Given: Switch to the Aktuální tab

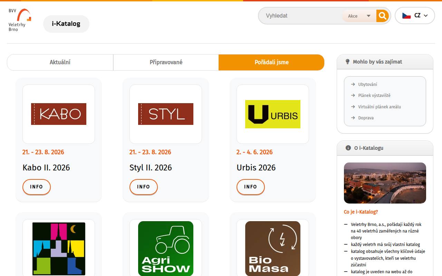Looking at the screenshot, I should coord(60,62).
